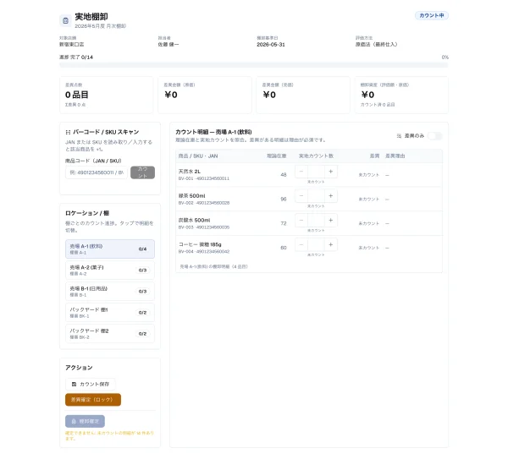508x459 pixels.
Task: Click theoretical stock value 72
Action: [x=284, y=223]
